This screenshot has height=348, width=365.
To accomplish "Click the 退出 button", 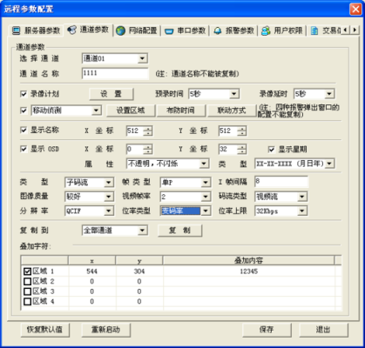I will pos(323,330).
